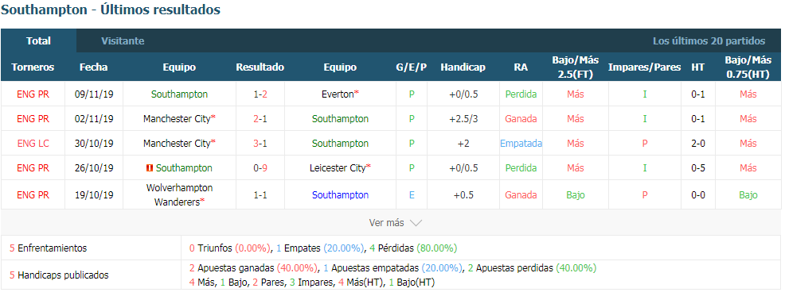Click the ENG LC tournament label

[33, 144]
